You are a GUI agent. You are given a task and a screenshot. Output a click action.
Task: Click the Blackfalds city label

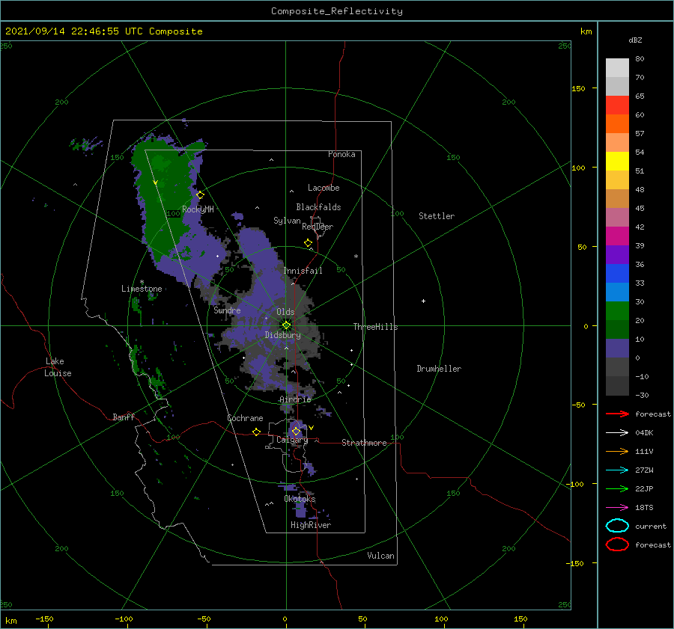318,207
